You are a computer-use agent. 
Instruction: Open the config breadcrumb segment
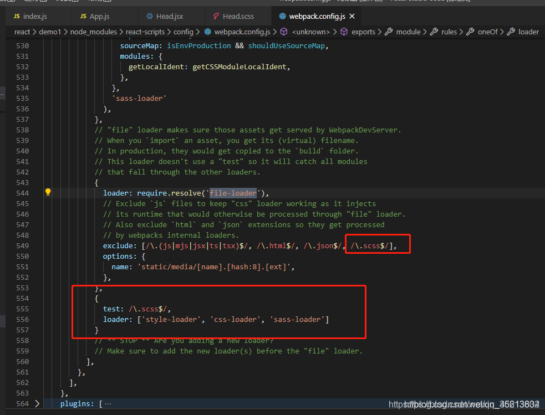[183, 32]
